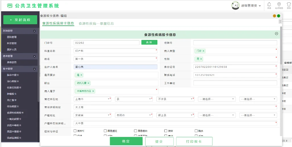Click the green 确定 button
Image resolution: width=292 pixels, height=147 pixels.
pyautogui.click(x=126, y=141)
